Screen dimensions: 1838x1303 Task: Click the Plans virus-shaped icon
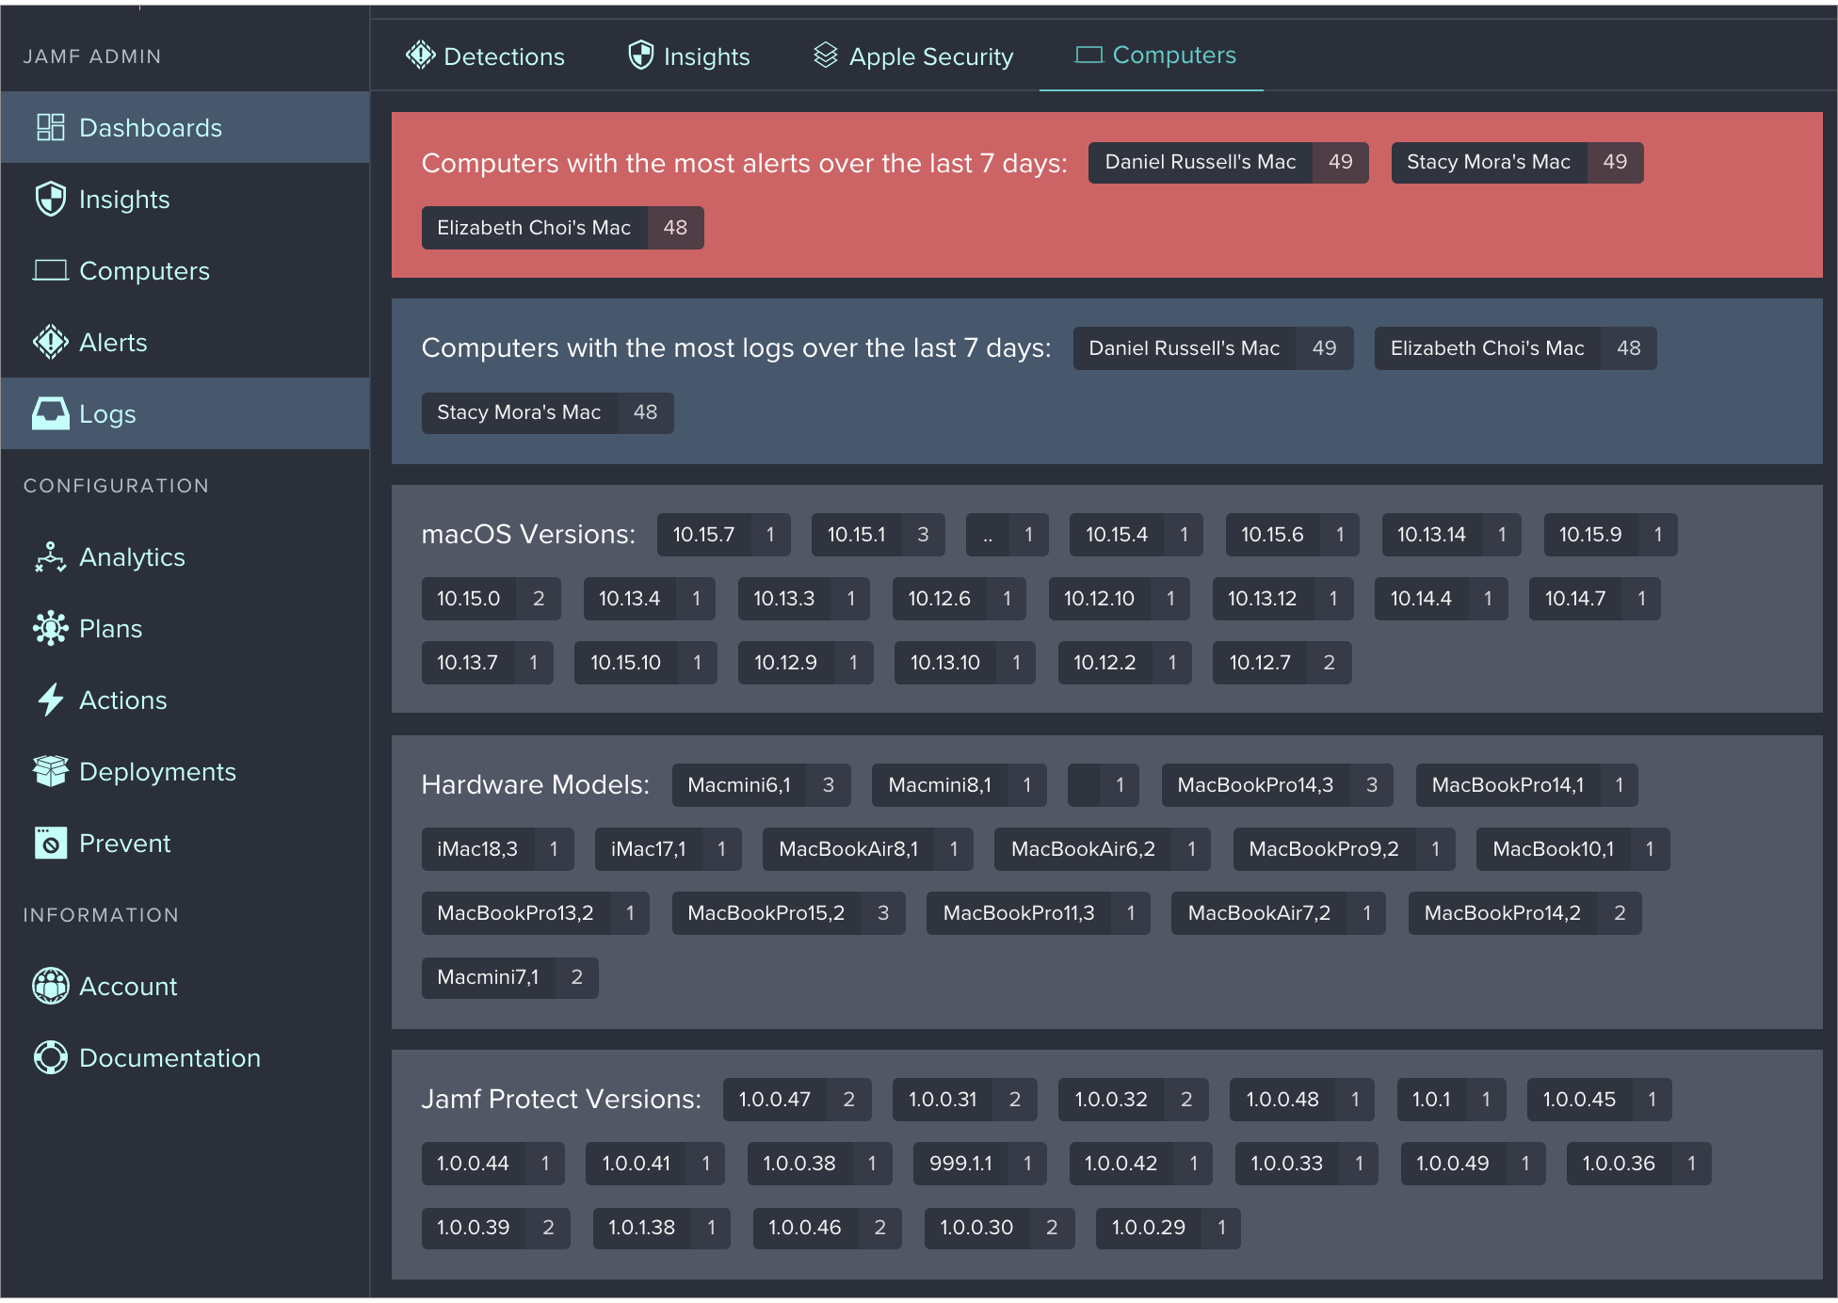50,628
